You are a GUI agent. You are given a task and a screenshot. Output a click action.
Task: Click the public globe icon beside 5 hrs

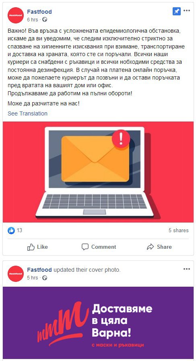[x=45, y=278]
